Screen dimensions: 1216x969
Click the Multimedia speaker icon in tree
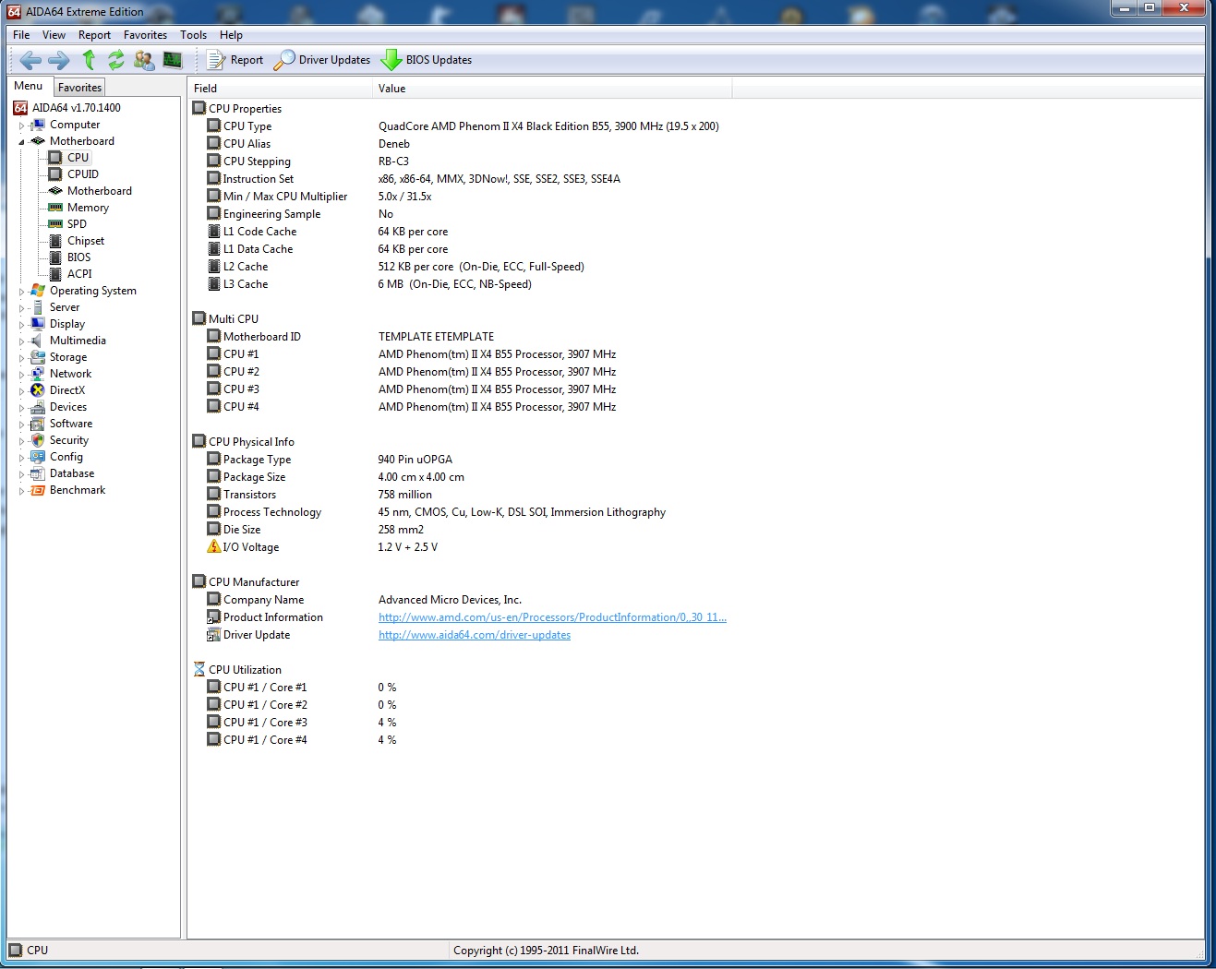(38, 341)
